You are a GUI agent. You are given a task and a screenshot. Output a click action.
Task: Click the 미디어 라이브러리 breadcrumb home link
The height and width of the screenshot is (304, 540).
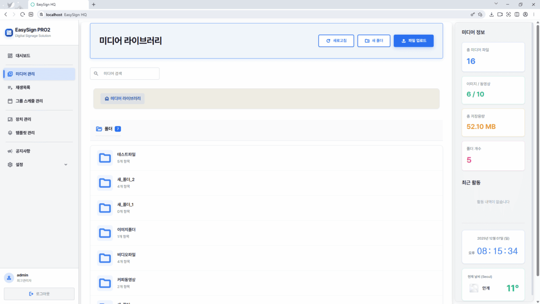(122, 98)
